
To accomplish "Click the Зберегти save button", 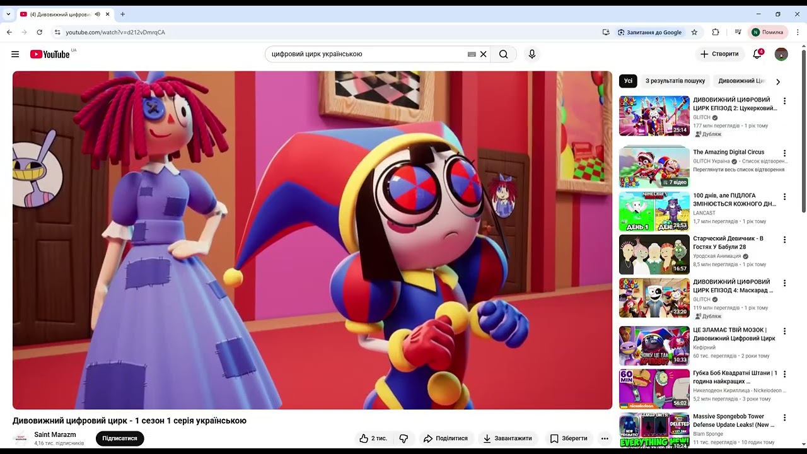I will point(569,438).
